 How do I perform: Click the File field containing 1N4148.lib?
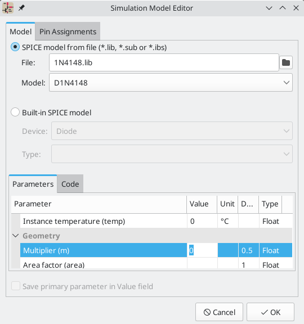click(164, 62)
